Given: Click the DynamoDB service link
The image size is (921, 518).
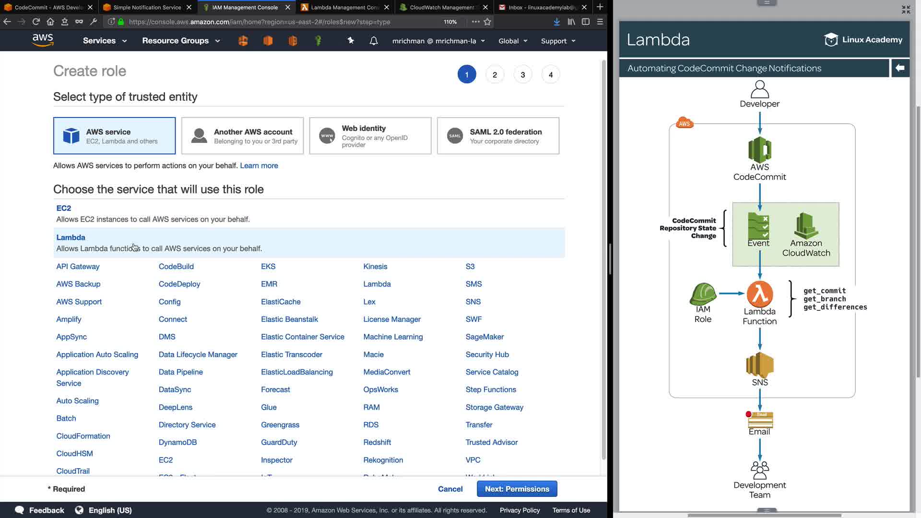Looking at the screenshot, I should pos(177,442).
